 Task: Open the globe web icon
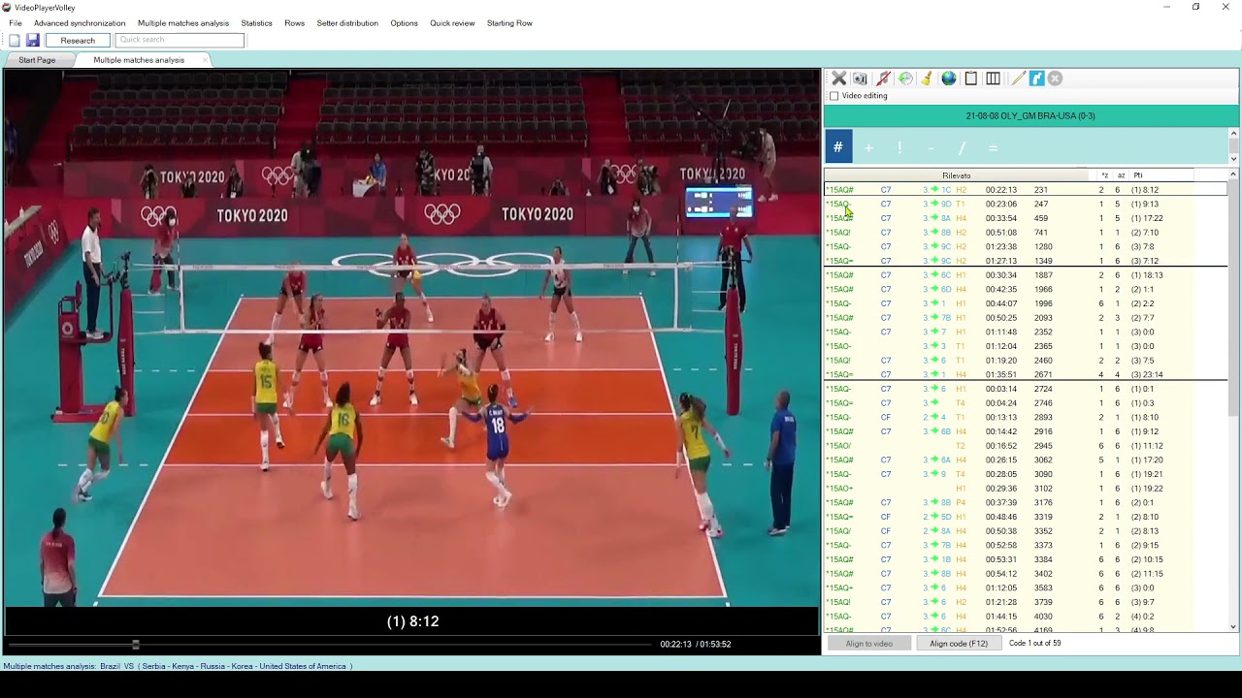tap(949, 79)
